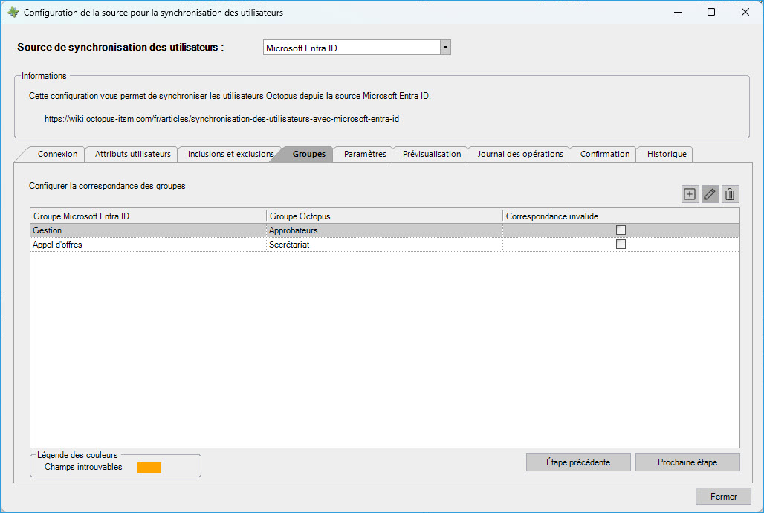This screenshot has height=513, width=764.
Task: Sort by Groupe Octopus column header
Action: (384, 216)
